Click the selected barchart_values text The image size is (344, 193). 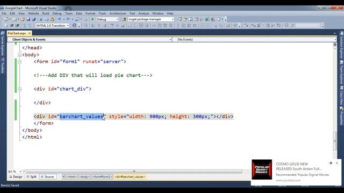tap(81, 116)
